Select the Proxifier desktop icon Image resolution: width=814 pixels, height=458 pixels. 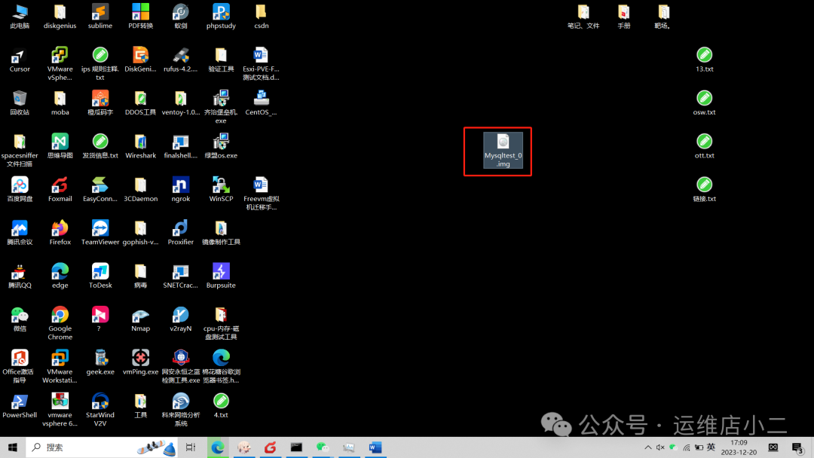181,232
